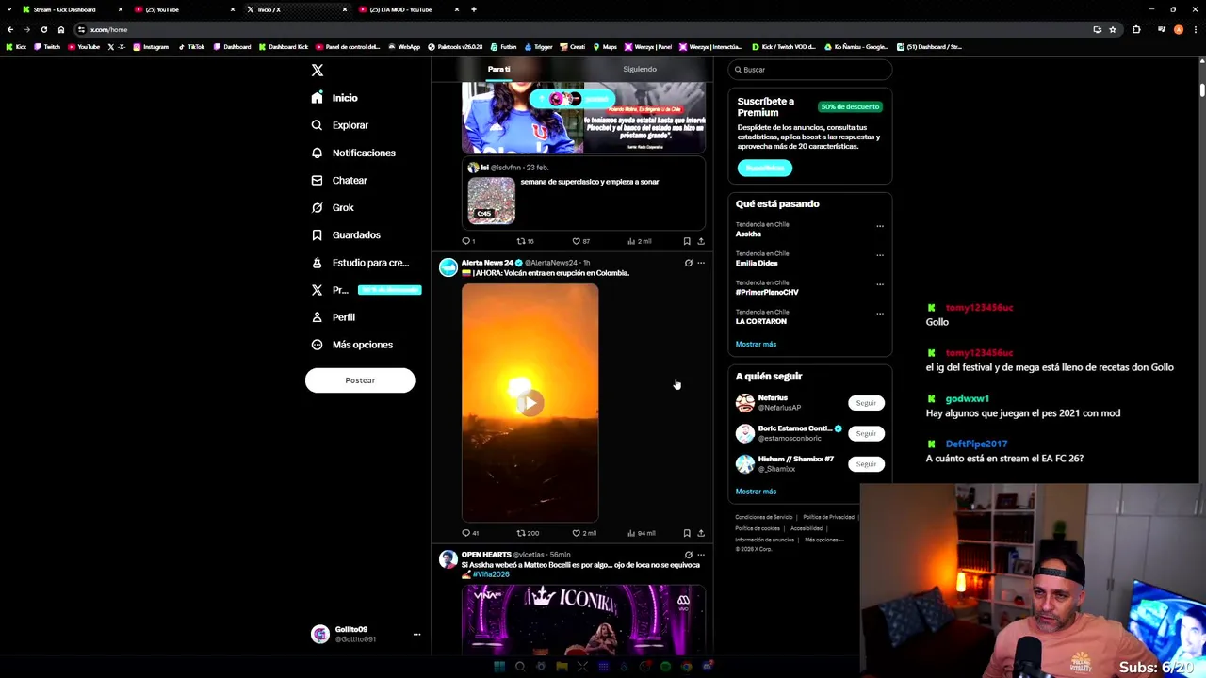Image resolution: width=1206 pixels, height=678 pixels.
Task: Open Condiciones de Servicio footer link
Action: point(764,517)
